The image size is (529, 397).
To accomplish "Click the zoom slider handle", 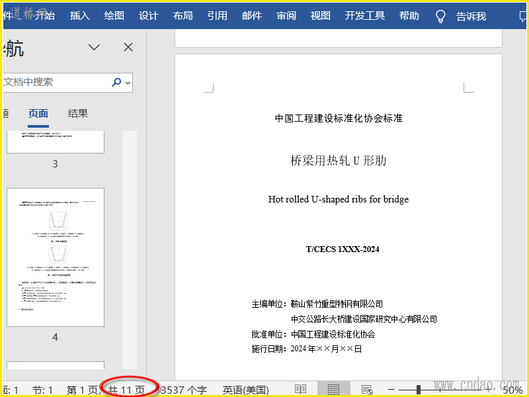I will point(419,390).
